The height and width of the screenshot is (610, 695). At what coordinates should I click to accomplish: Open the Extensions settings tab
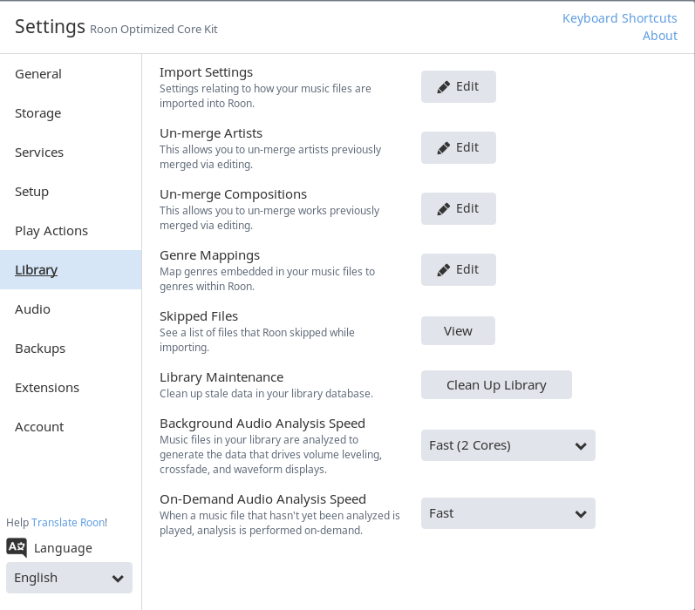[x=47, y=388]
